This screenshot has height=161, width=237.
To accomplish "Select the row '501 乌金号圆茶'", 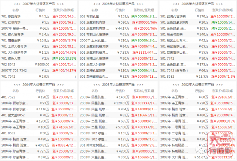I will pos(198,34).
